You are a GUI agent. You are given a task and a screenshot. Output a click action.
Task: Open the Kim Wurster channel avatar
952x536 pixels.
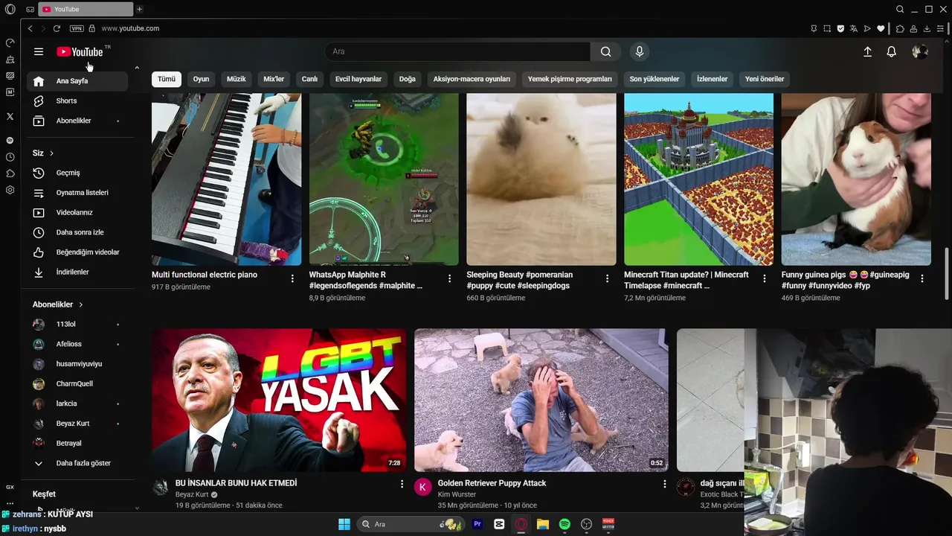coord(422,488)
